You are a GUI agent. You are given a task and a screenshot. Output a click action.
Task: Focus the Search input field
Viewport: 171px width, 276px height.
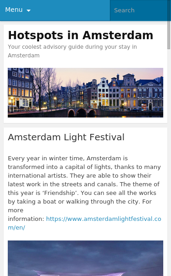coord(139,10)
